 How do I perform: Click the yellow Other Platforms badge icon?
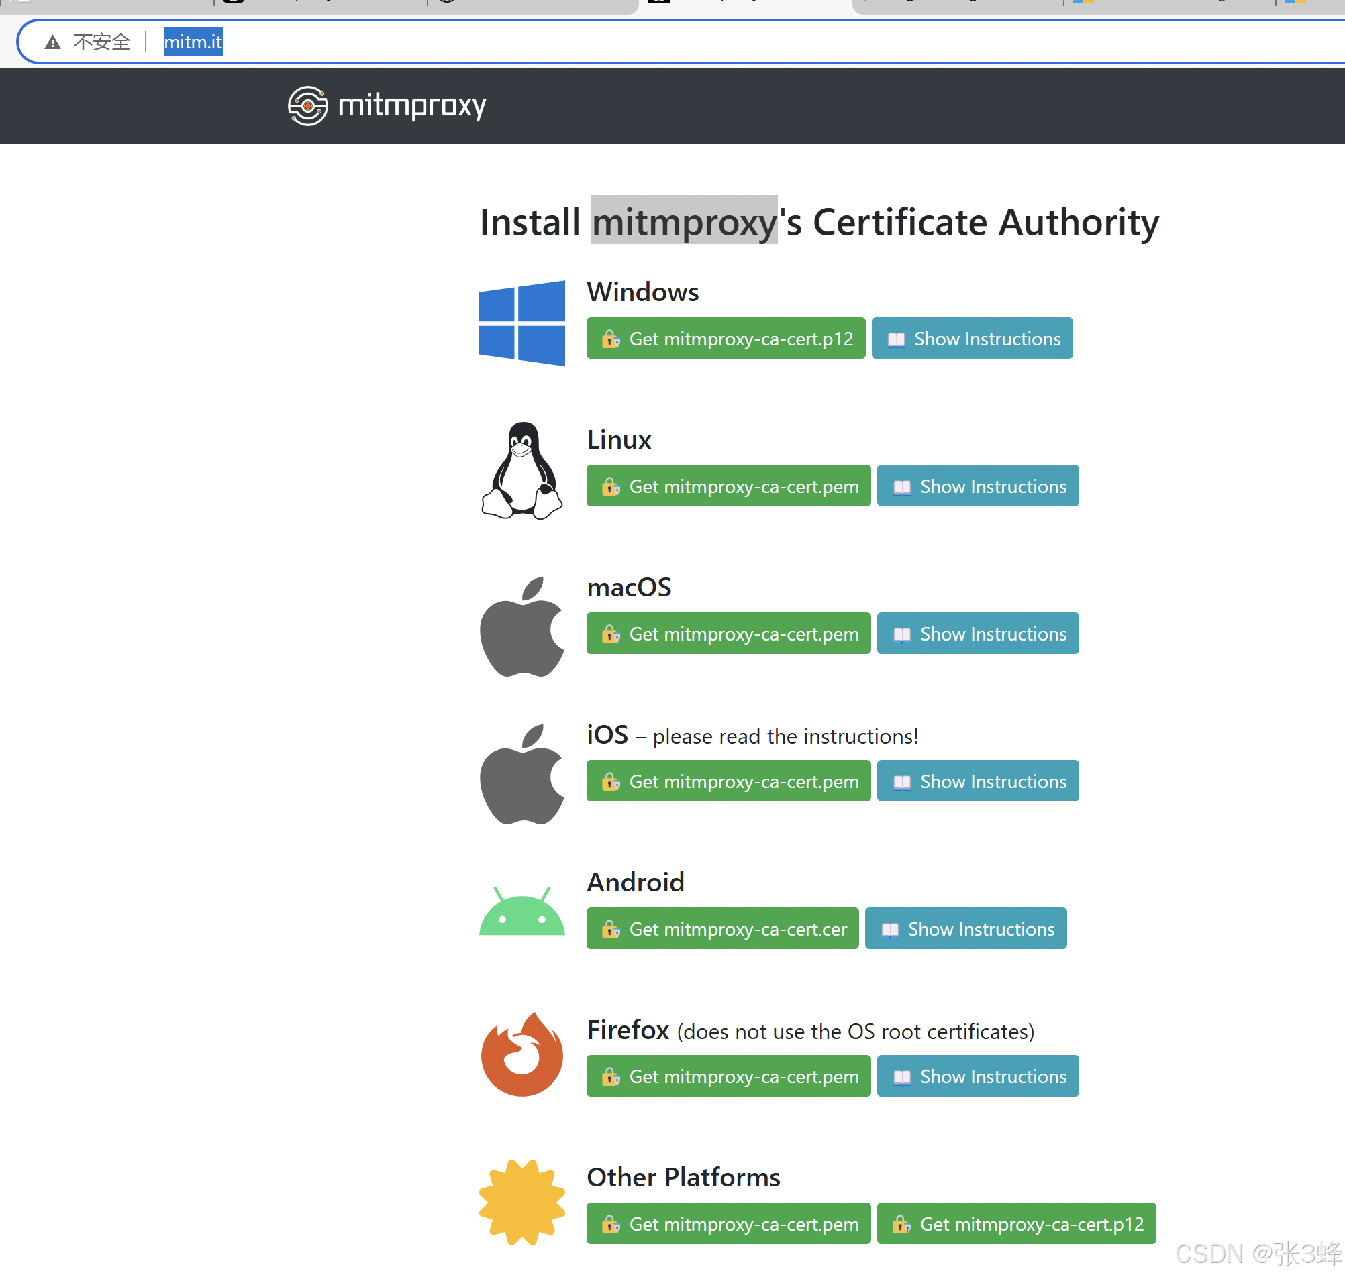click(x=521, y=1202)
